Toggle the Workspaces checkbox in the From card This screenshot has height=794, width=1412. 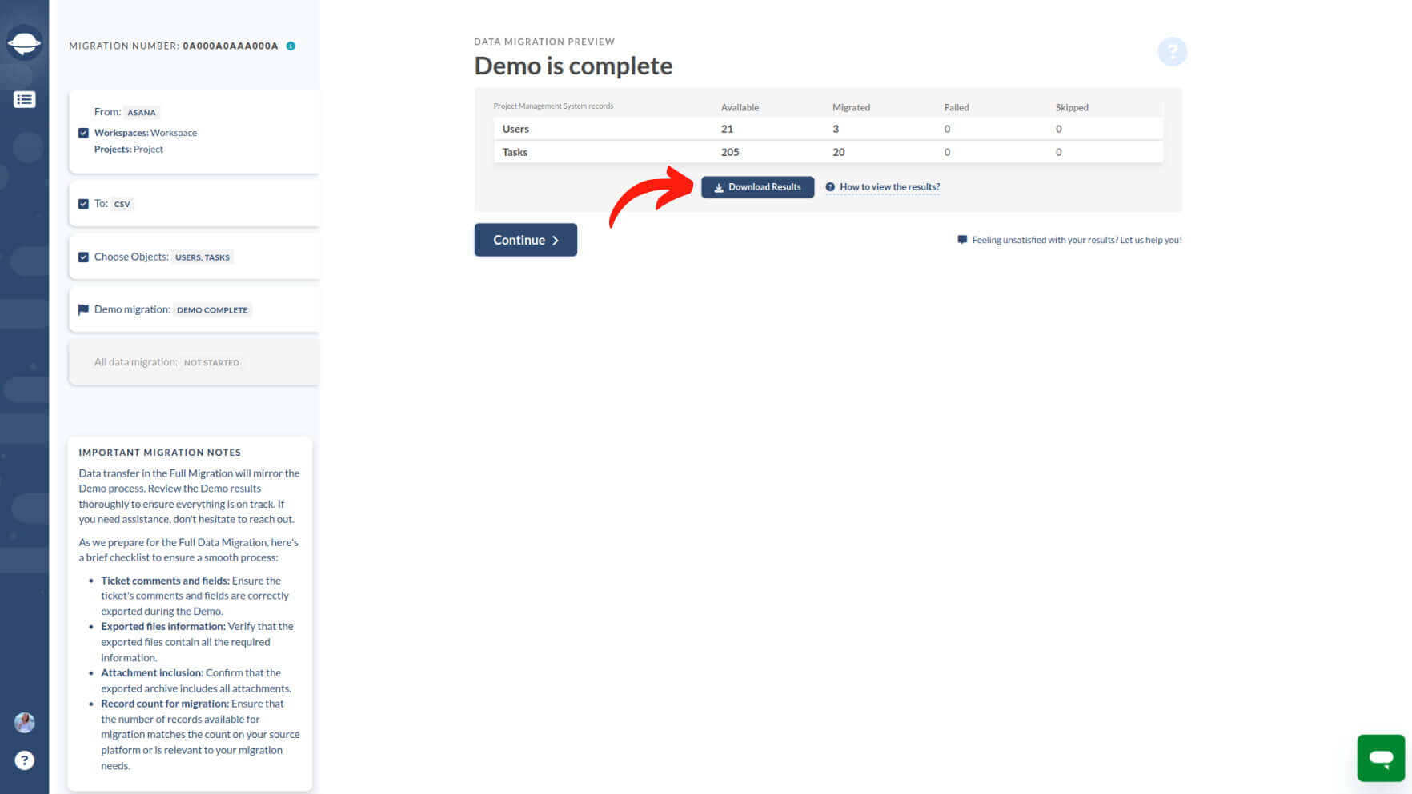(x=83, y=133)
